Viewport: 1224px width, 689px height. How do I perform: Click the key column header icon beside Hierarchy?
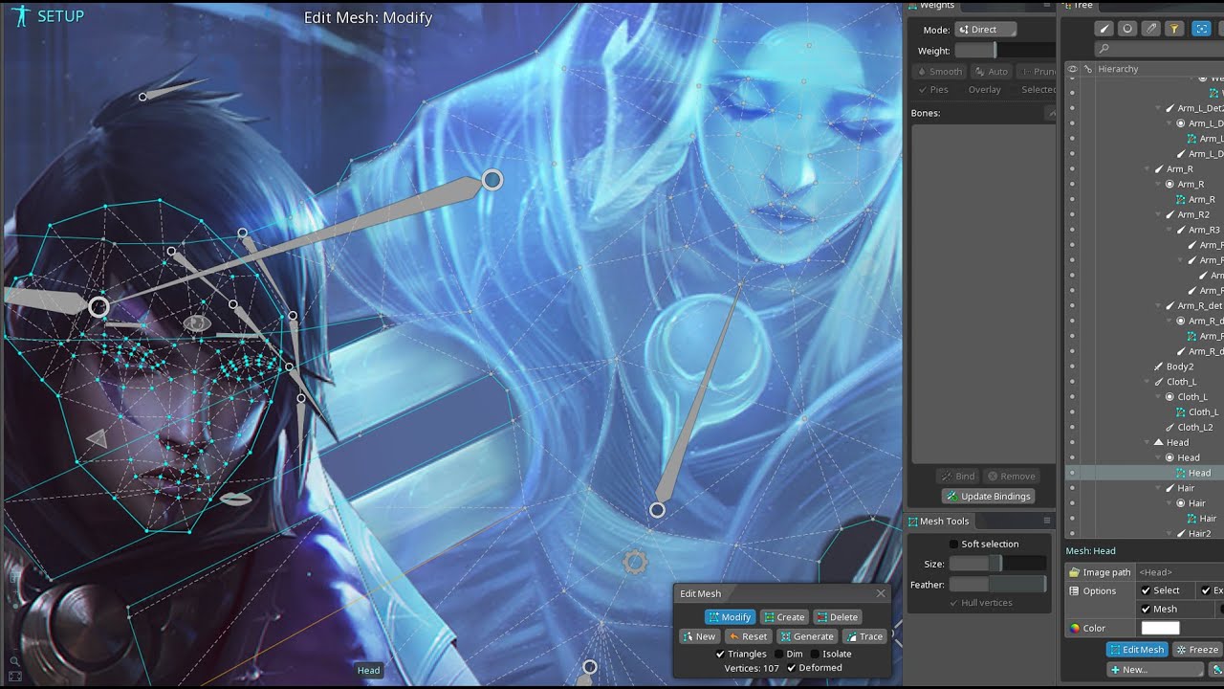coord(1088,69)
